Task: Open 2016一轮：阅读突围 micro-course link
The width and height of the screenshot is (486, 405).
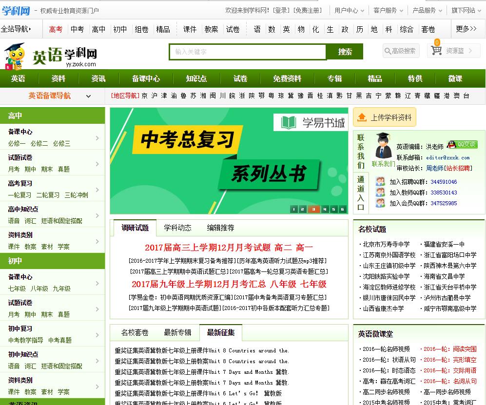Action: click(450, 349)
